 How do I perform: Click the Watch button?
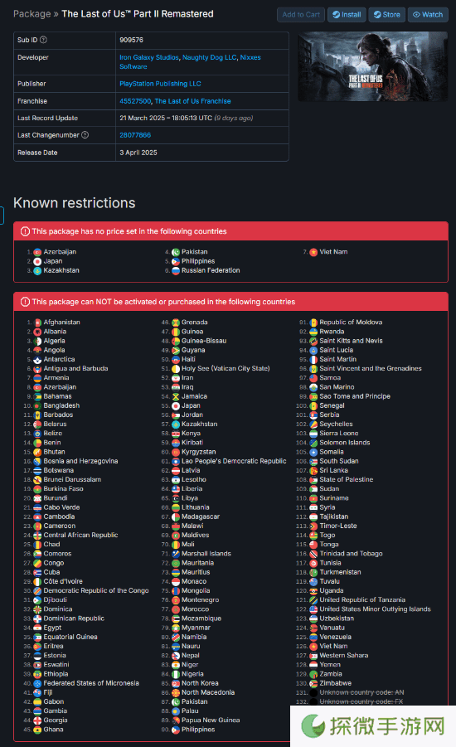tap(428, 15)
